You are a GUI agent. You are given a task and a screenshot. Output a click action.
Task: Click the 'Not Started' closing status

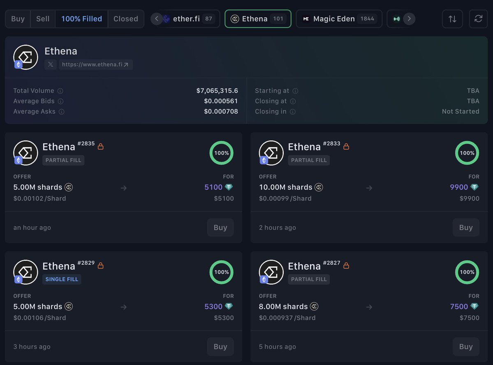460,112
